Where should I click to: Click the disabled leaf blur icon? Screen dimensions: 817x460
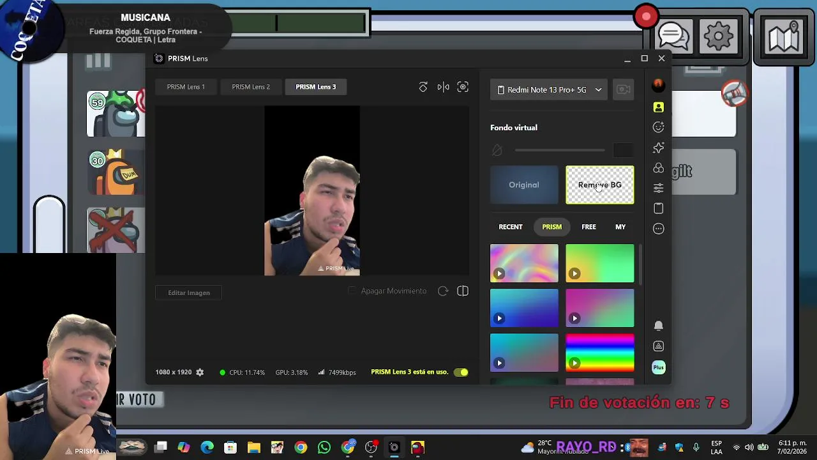point(497,150)
